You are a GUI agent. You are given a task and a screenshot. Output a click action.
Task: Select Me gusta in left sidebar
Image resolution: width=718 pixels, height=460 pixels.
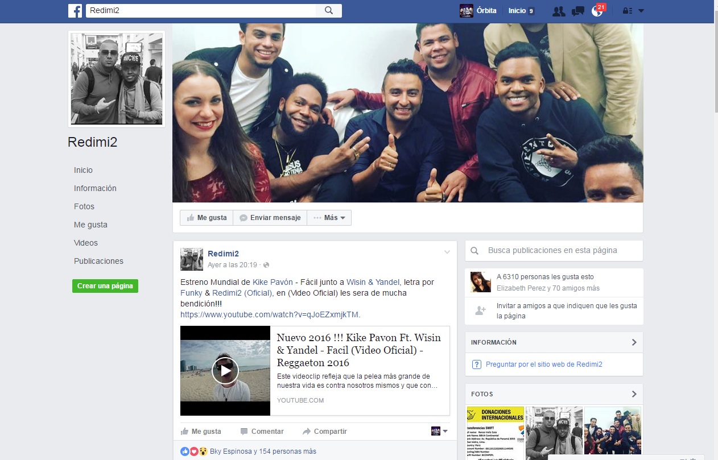click(x=90, y=225)
